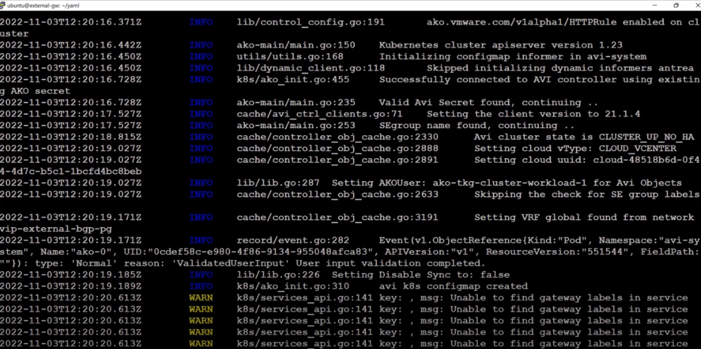Image resolution: width=701 pixels, height=349 pixels.
Task: Click 'Skipped initializing dynamic informers antrea'
Action: point(560,68)
